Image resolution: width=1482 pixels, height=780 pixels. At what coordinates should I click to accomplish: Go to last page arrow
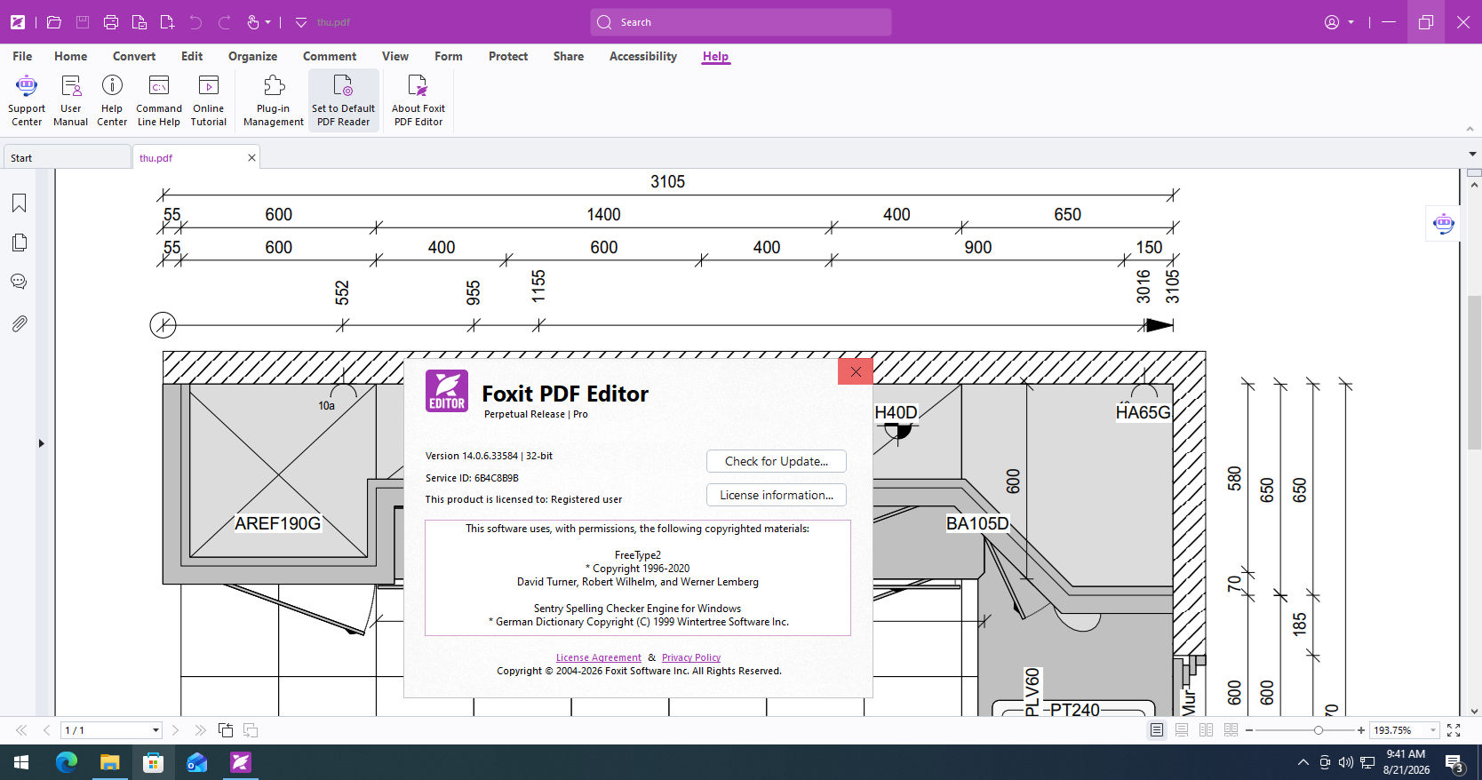(x=200, y=730)
